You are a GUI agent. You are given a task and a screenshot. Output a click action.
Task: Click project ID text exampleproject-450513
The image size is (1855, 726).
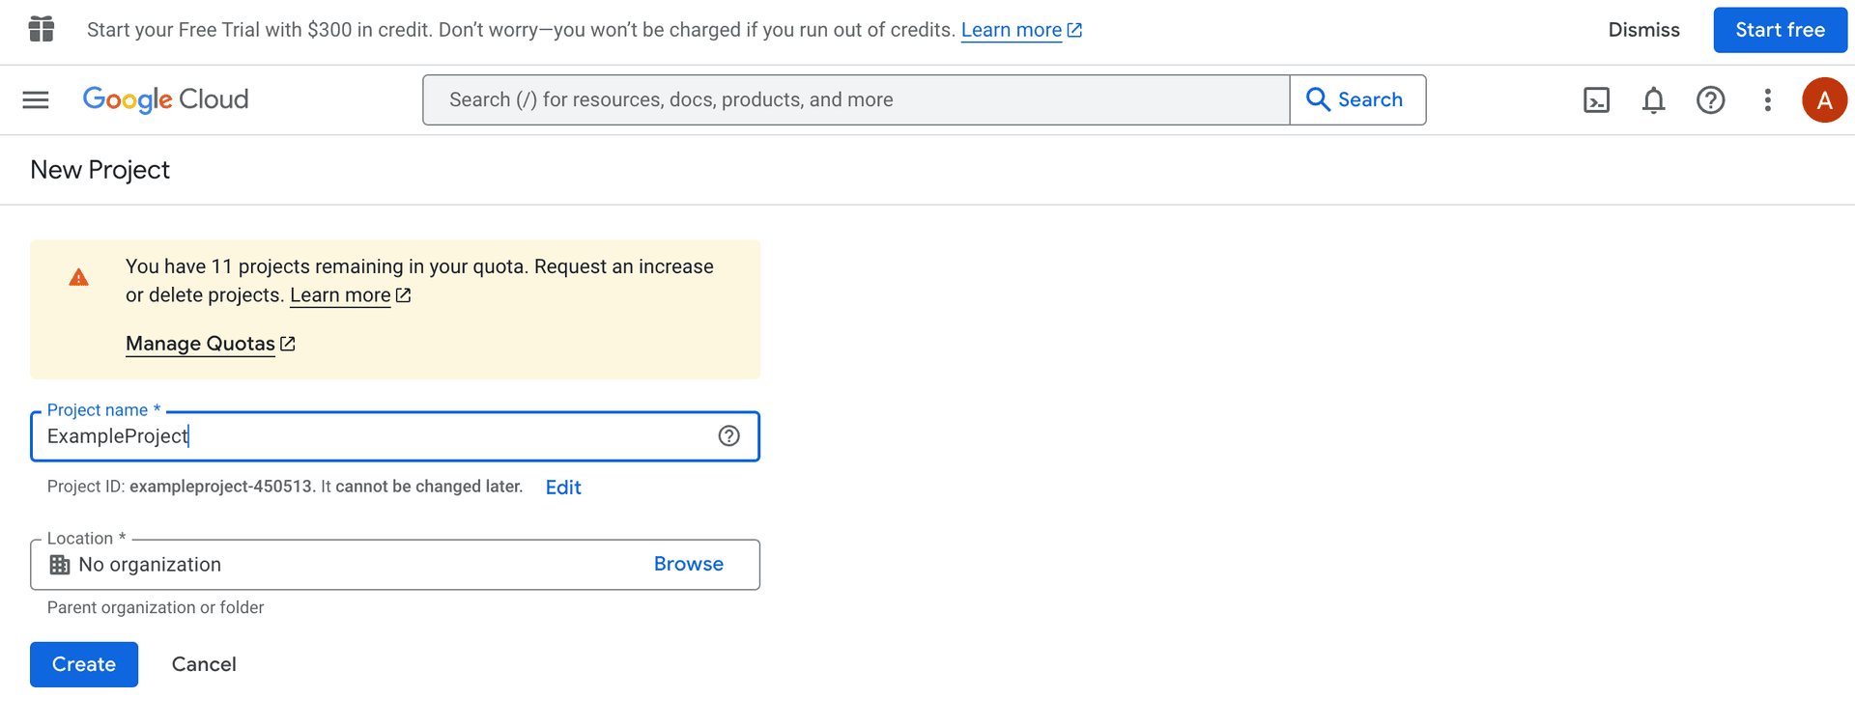click(221, 487)
